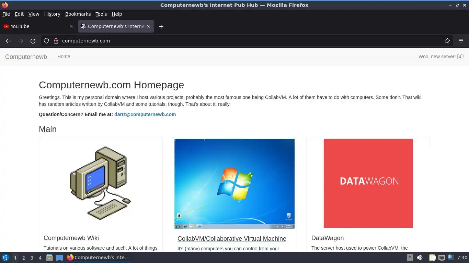Viewport: 469px width, 263px height.
Task: Click the blue show desktop taskbar icon
Action: tap(59, 258)
